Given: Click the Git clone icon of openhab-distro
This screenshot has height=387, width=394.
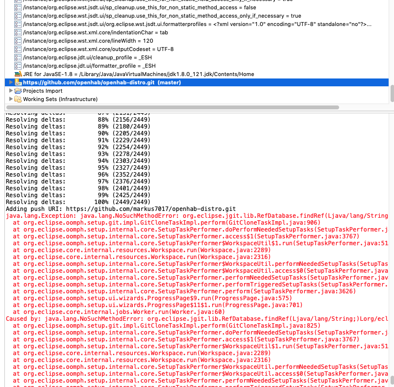Looking at the screenshot, I should (18, 82).
